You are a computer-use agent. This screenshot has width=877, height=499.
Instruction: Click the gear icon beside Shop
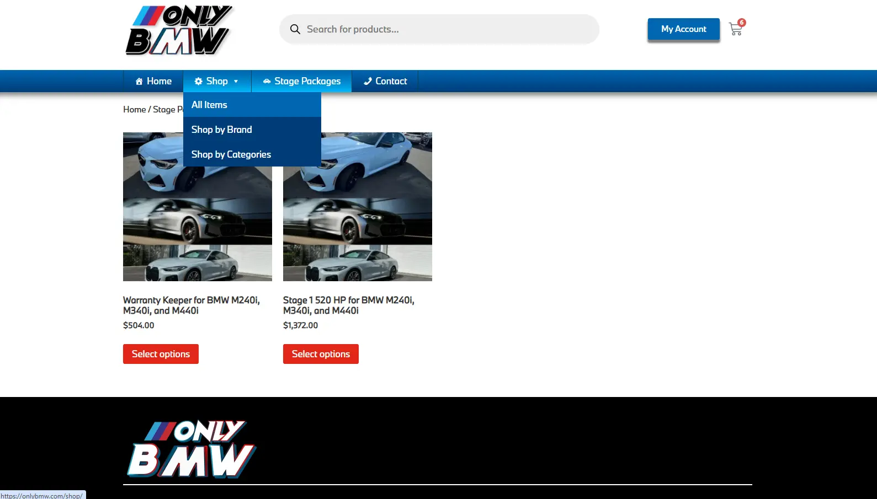199,82
